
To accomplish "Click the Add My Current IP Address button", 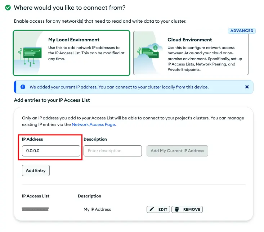I will (177, 151).
